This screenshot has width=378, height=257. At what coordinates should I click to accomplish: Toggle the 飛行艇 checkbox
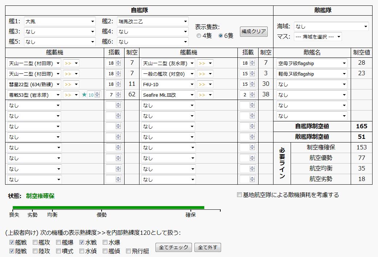[x=129, y=251]
